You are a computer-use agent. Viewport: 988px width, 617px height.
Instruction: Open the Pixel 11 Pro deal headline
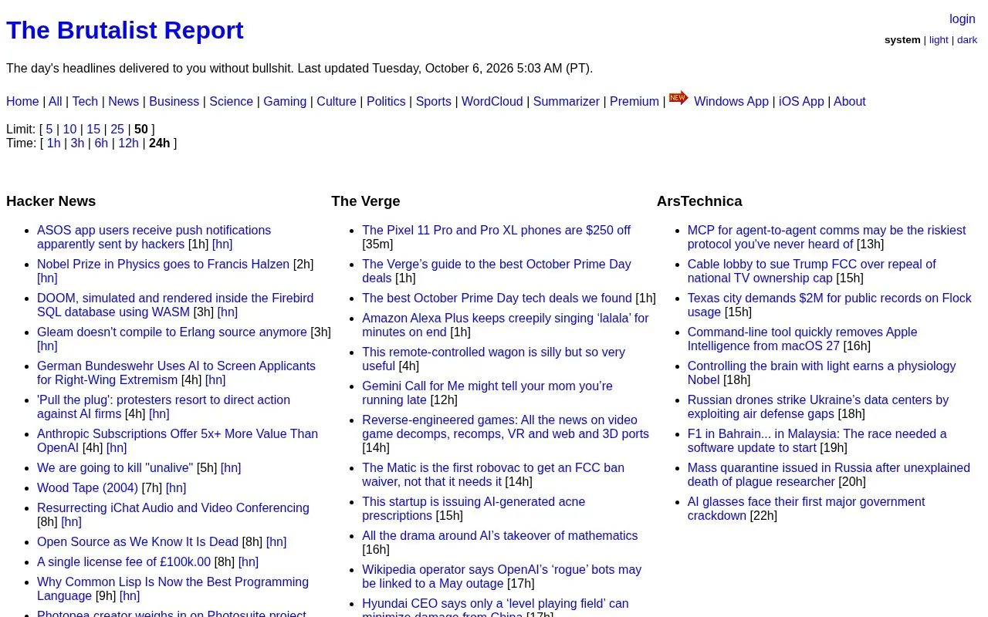coord(496,231)
